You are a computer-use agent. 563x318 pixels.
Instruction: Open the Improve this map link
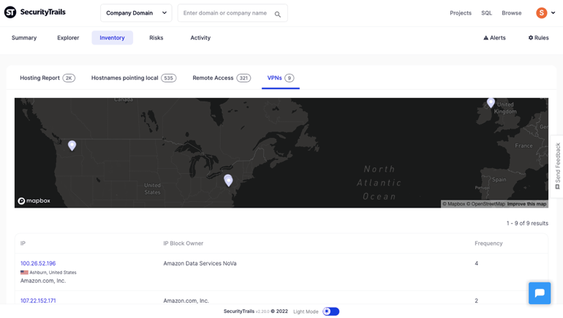click(x=526, y=204)
